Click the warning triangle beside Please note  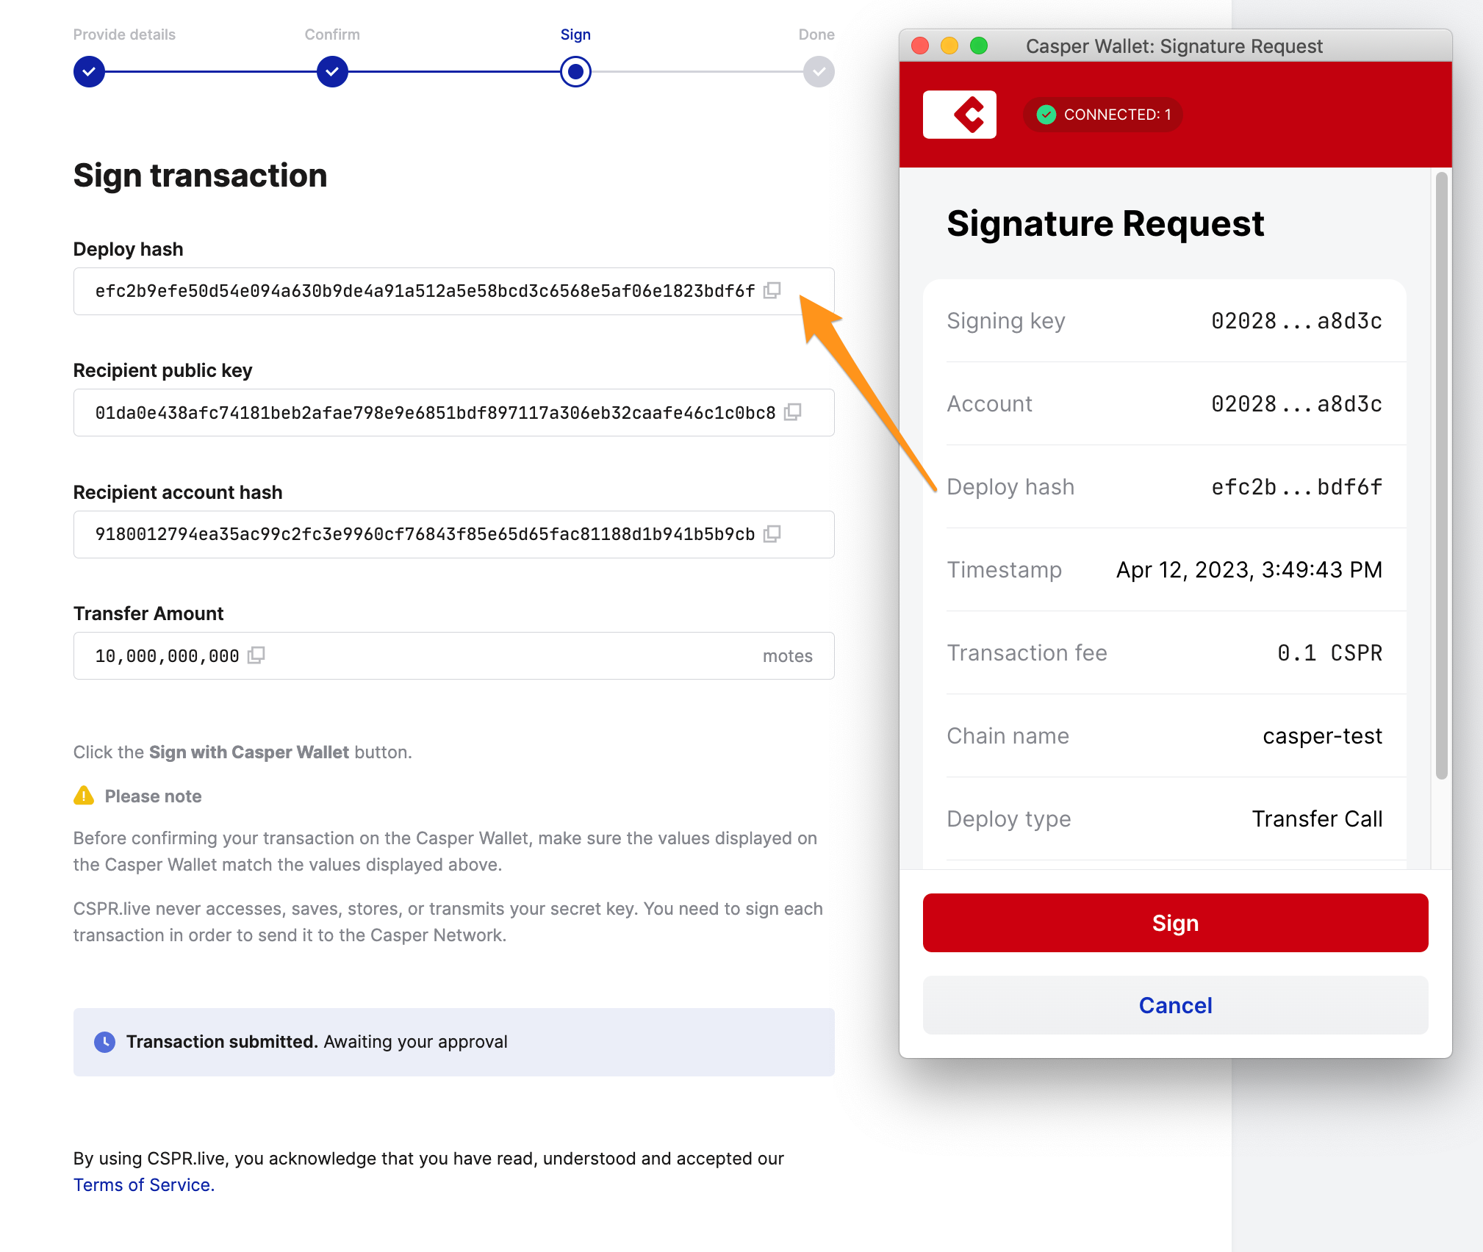(x=83, y=795)
